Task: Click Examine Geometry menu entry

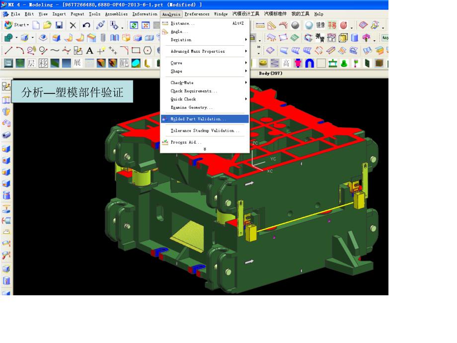Action: [x=192, y=107]
